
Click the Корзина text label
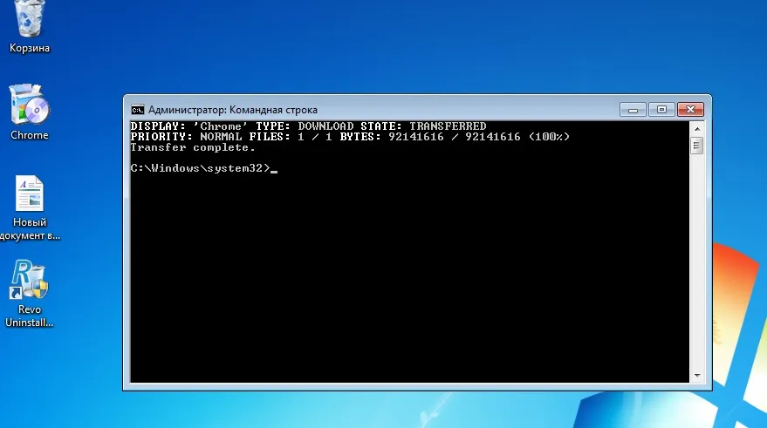(x=30, y=48)
